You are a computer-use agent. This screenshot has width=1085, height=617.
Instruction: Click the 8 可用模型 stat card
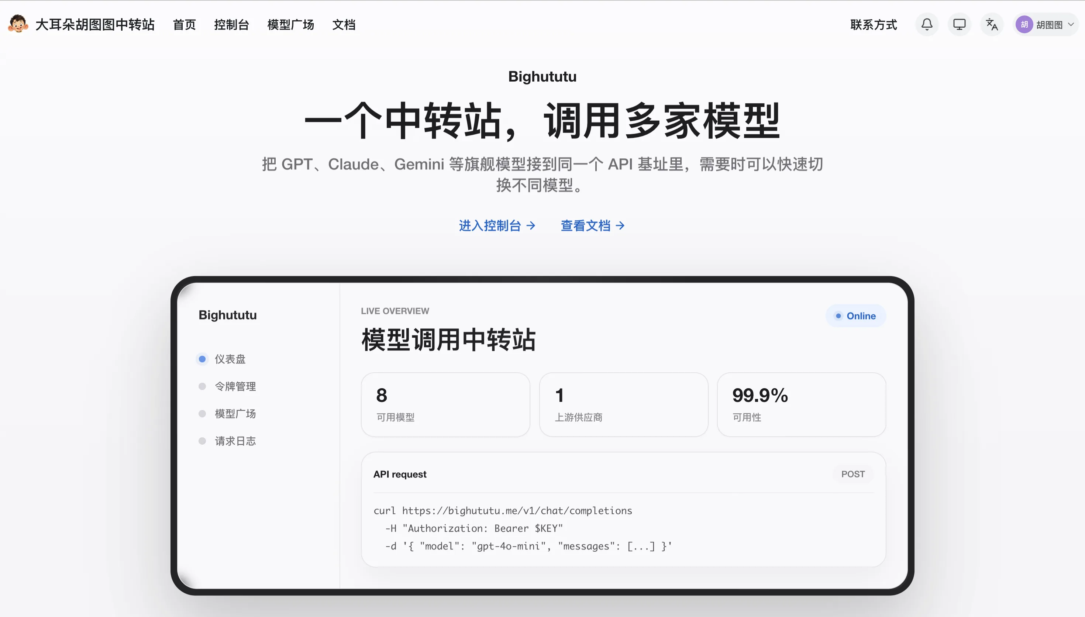(445, 405)
